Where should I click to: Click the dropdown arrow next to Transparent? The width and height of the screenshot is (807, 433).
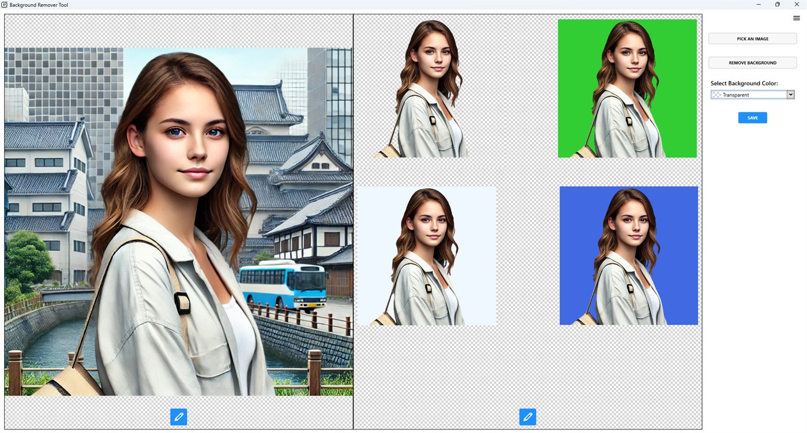click(791, 95)
